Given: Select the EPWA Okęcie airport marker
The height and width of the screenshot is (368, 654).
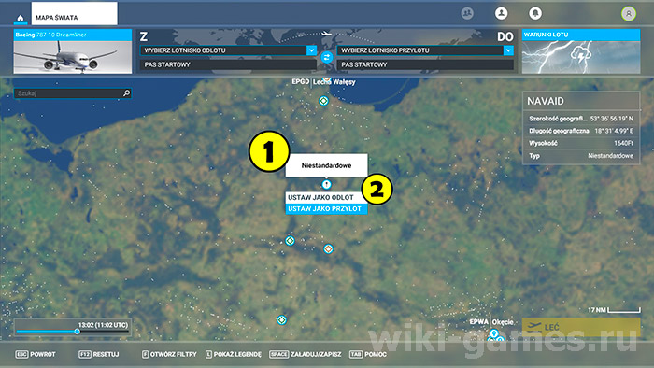Looking at the screenshot, I should pyautogui.click(x=494, y=333).
